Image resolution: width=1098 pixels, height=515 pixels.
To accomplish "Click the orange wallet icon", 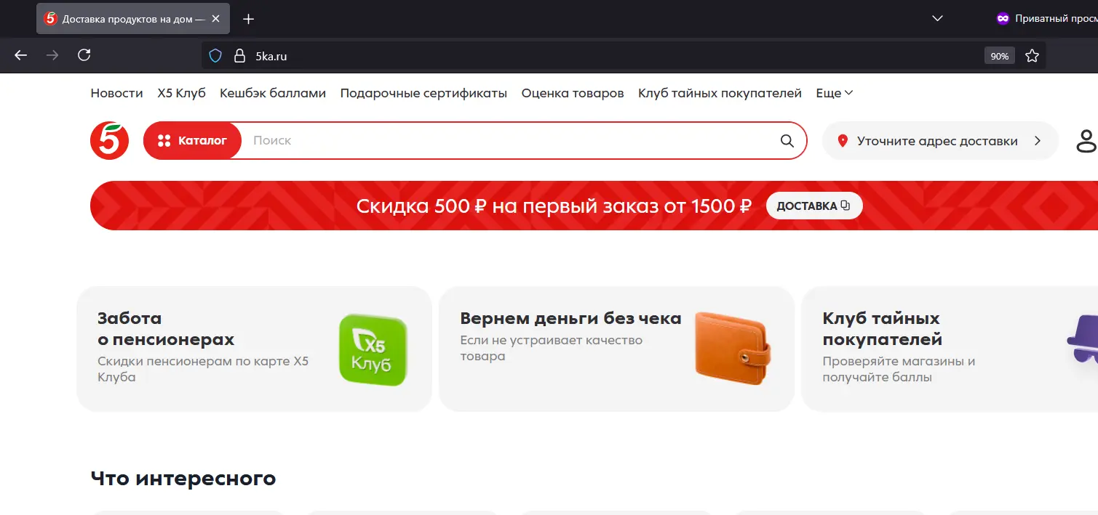I will pyautogui.click(x=732, y=348).
